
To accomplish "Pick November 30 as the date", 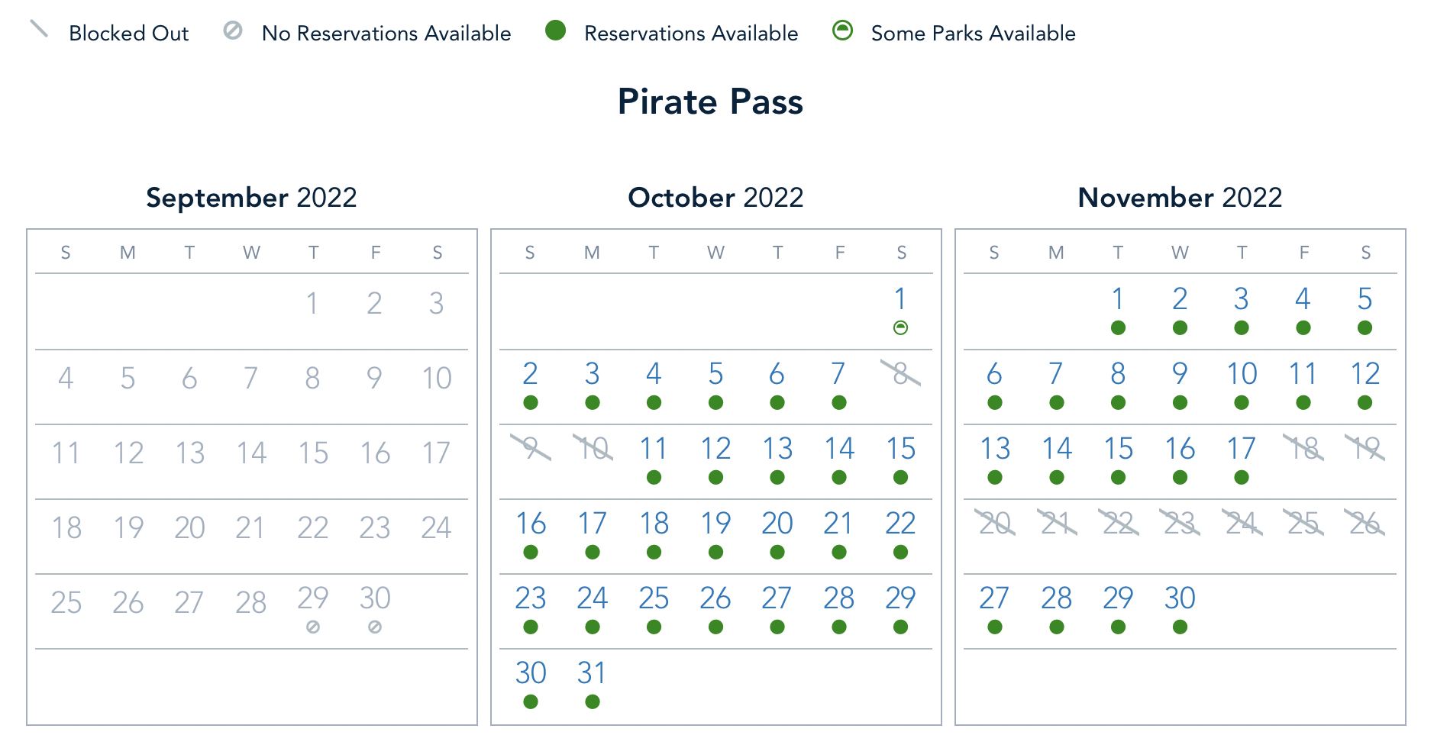I will (x=1180, y=598).
